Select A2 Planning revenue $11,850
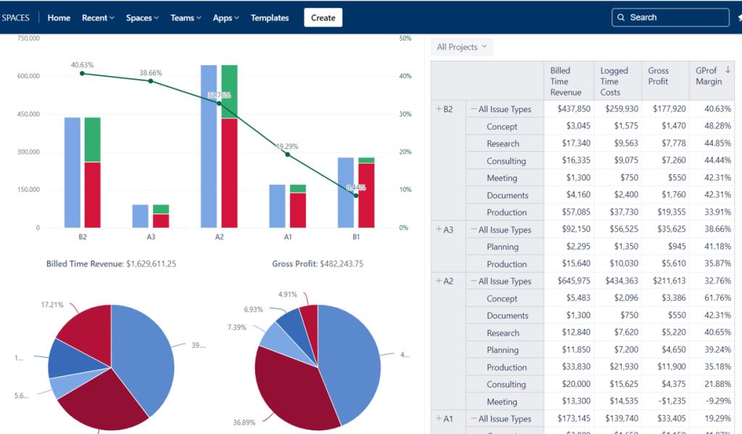Image resolution: width=742 pixels, height=434 pixels. point(569,349)
